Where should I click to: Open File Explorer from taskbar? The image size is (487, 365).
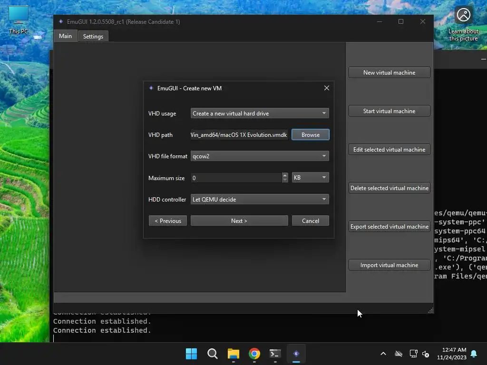233,354
